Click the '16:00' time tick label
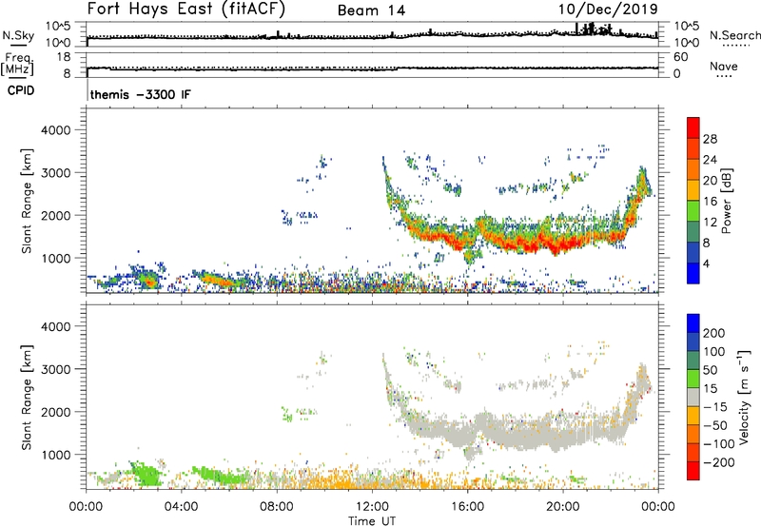The image size is (761, 527). coord(467,507)
